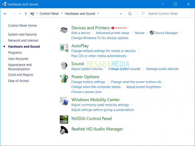The image size is (195, 146).
Task: Open Manage audio devices link
Action: pyautogui.click(x=162, y=69)
